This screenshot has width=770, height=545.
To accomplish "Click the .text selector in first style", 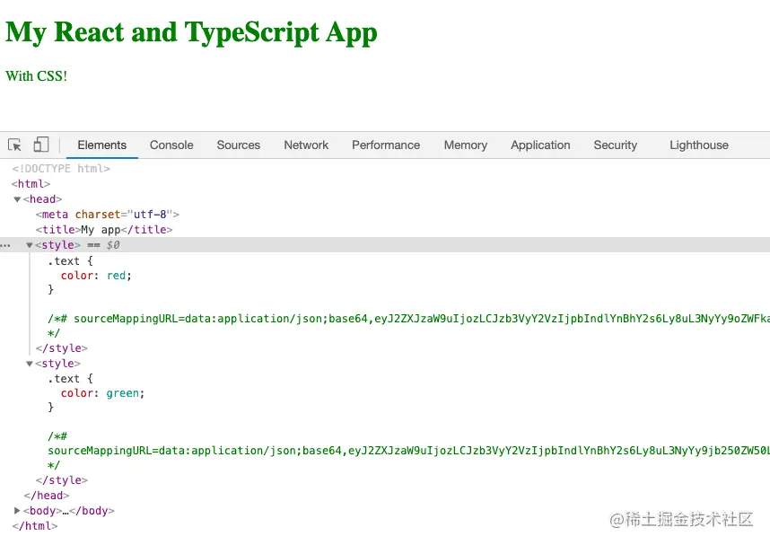I will tap(64, 261).
